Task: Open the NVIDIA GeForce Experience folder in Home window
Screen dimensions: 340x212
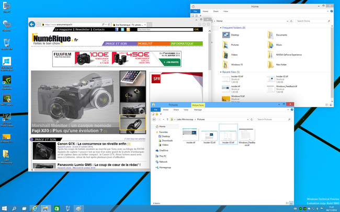Action: 285,55
